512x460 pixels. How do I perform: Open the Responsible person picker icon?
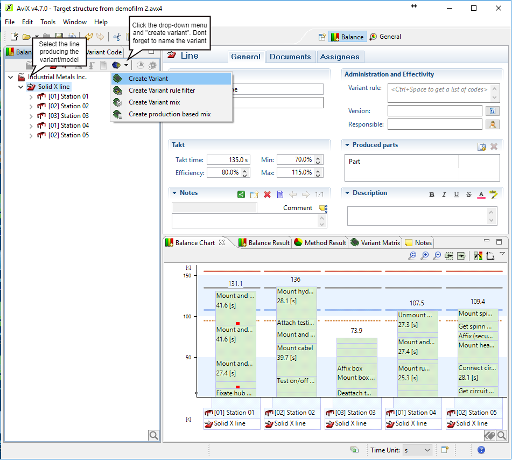[492, 124]
